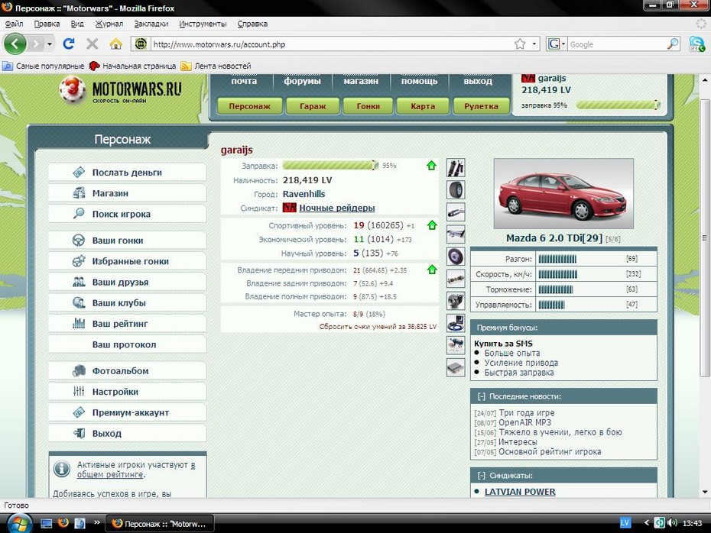Select the chip tuning cable part

point(456,323)
